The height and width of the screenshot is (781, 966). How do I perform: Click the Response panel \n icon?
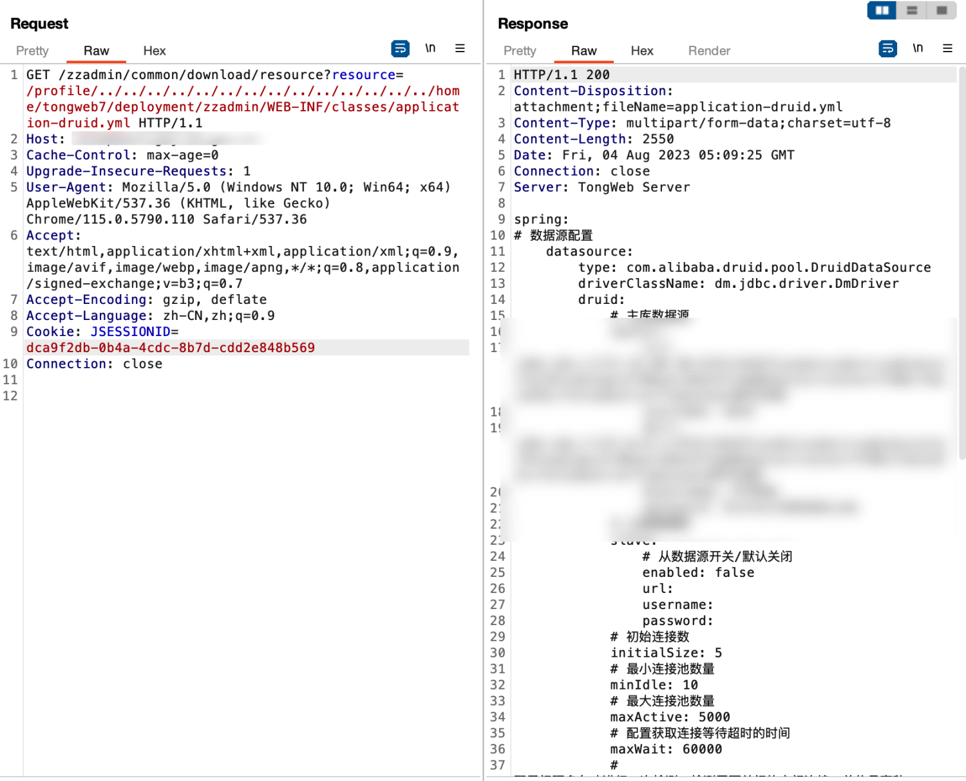click(x=918, y=48)
